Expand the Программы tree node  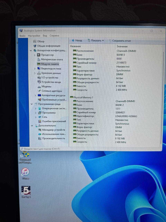[36, 113]
